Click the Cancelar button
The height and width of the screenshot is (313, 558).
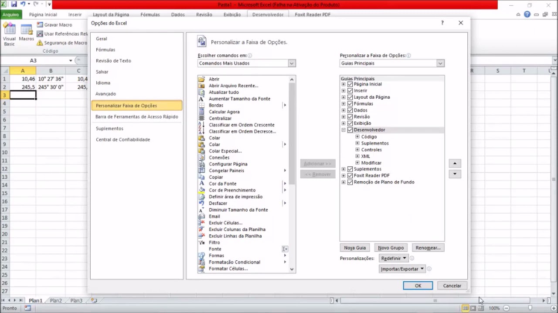(x=452, y=286)
